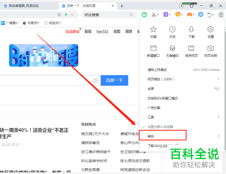Open the Downloads (下载) arrow icon
This screenshot has width=226, height=174.
click(191, 29)
